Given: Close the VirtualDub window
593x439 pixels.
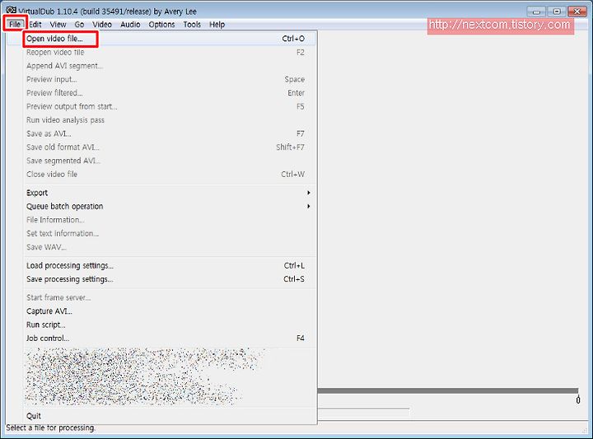Looking at the screenshot, I should [577, 12].
